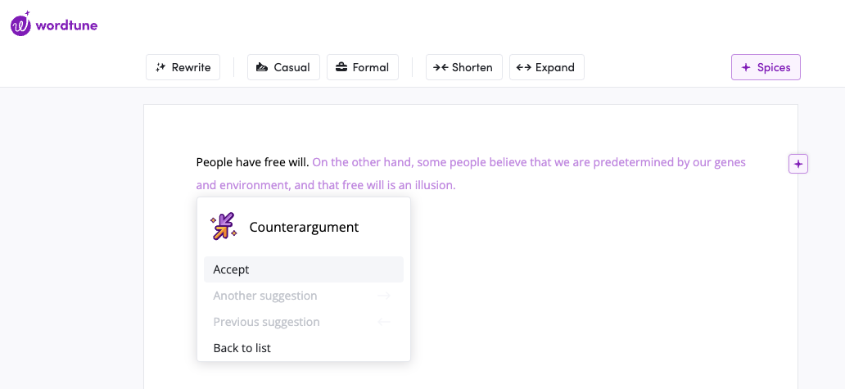The width and height of the screenshot is (845, 389).
Task: Choose Another suggestion in the popup
Action: point(265,296)
